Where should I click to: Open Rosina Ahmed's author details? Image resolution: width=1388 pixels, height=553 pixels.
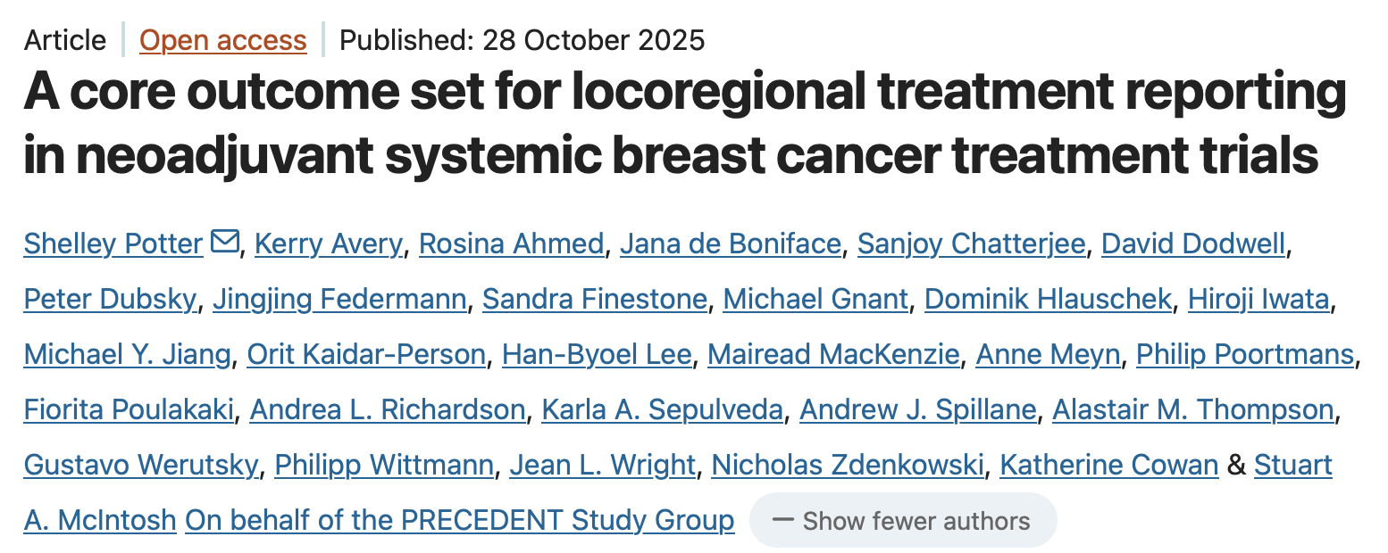coord(511,243)
